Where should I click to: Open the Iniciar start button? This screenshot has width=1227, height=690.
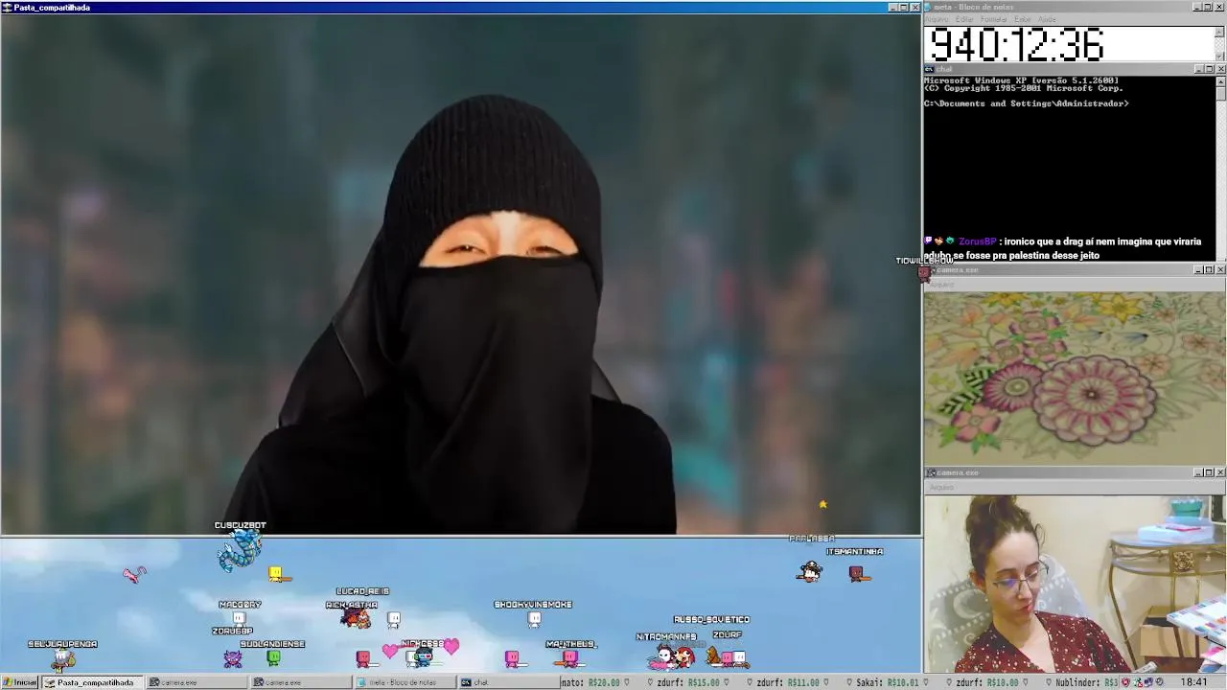[20, 682]
